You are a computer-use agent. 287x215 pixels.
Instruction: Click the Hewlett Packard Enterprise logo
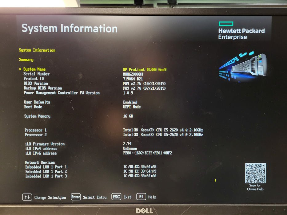241,30
